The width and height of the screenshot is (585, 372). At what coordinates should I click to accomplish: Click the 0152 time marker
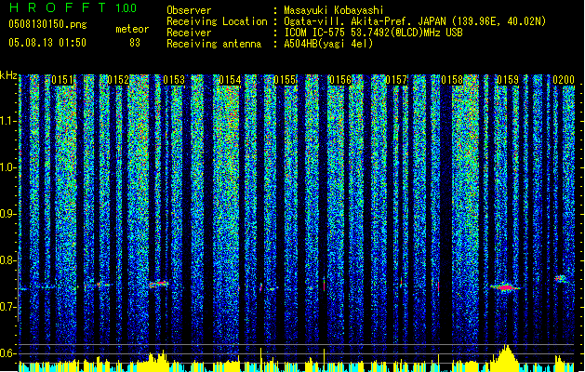pos(118,80)
